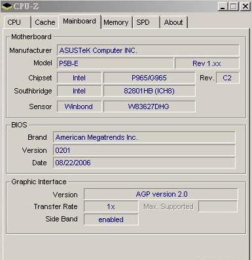Click the Sensor label
252x260 pixels.
click(x=41, y=106)
